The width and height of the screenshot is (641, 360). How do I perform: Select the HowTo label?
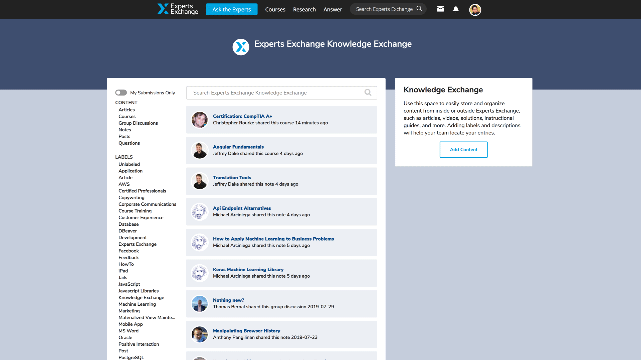(126, 264)
